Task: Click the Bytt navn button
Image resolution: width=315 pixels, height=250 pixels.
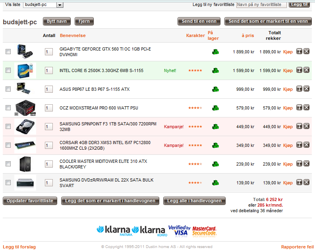Action: pyautogui.click(x=57, y=21)
